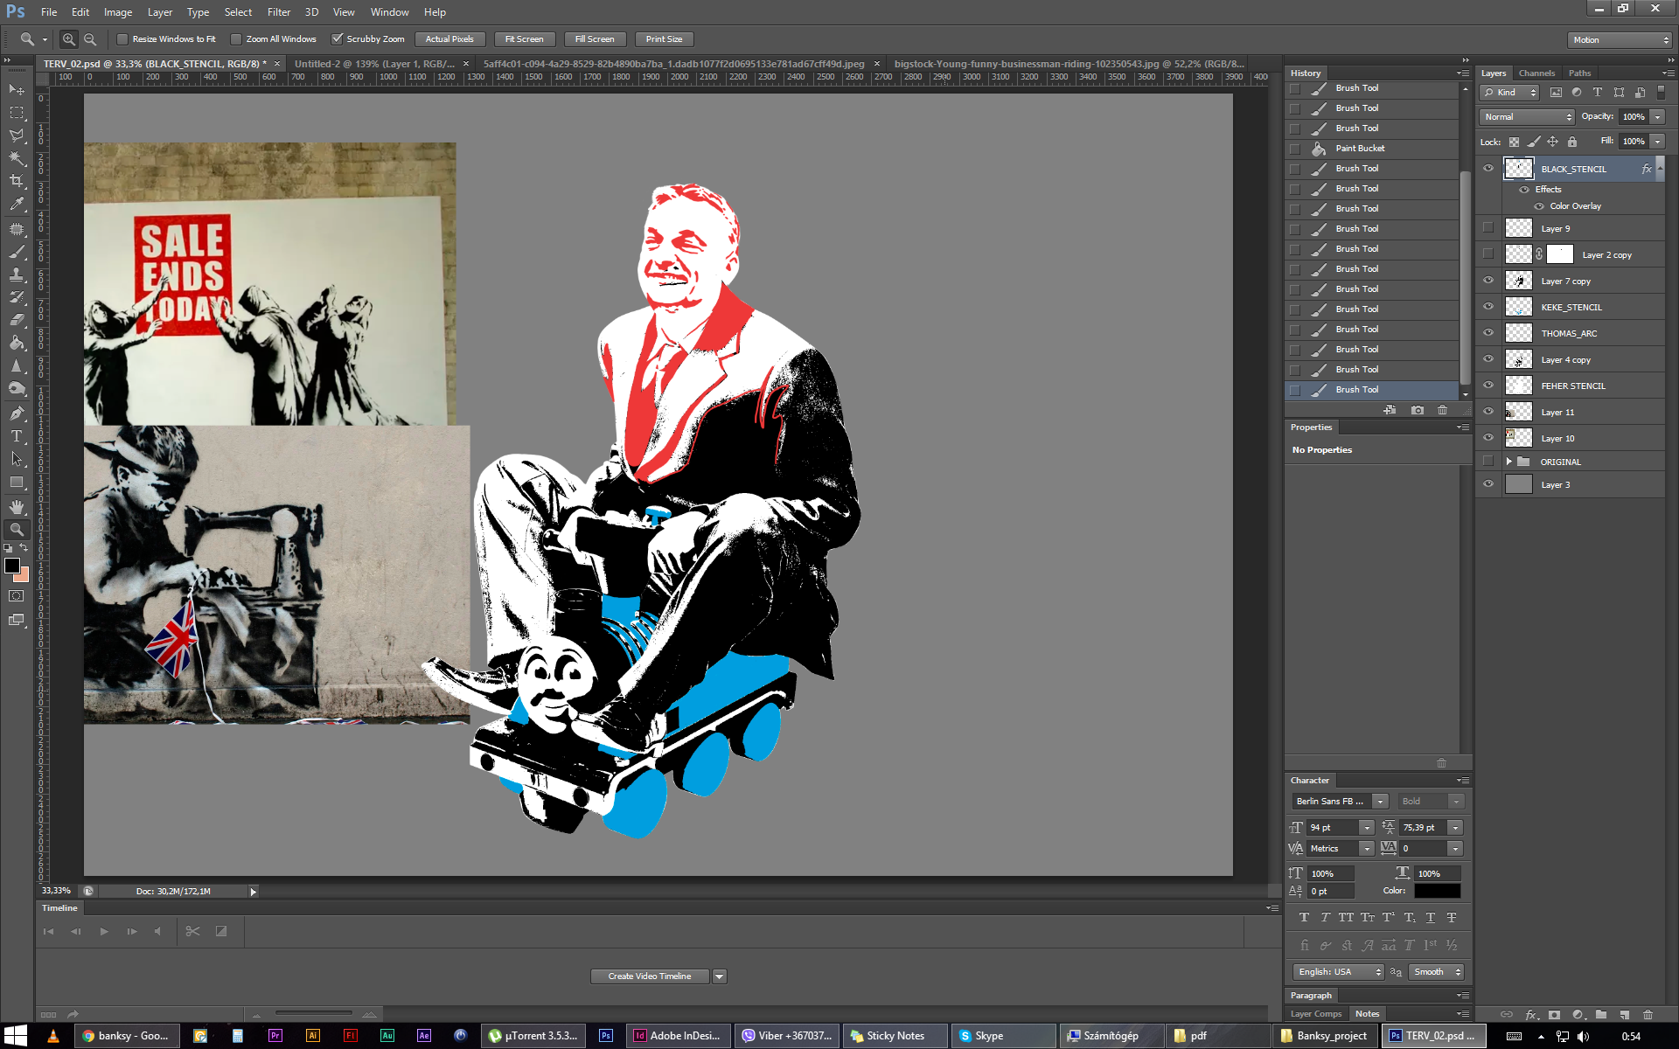Viewport: 1679px width, 1049px height.
Task: Click the foreground color swatch
Action: 12,566
